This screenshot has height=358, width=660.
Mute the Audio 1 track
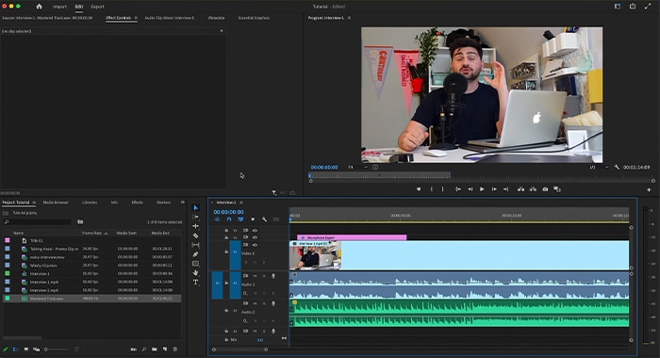(255, 276)
